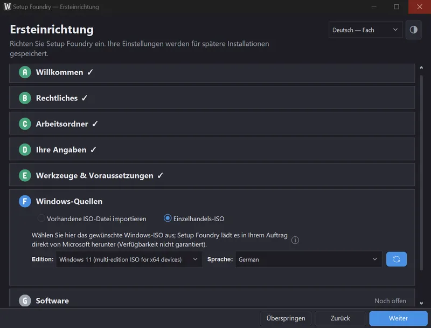Screen dimensions: 431x328
Task: Click the blue F step badge
Action: click(25, 201)
